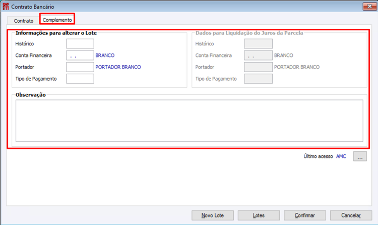Click inside the Observação text area
378x225 pixels.
(189, 121)
